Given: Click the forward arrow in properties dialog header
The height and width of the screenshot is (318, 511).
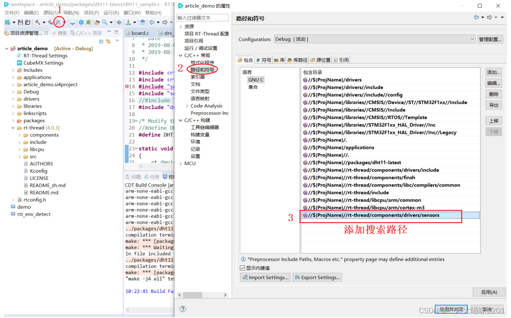Looking at the screenshot, I should tap(489, 18).
